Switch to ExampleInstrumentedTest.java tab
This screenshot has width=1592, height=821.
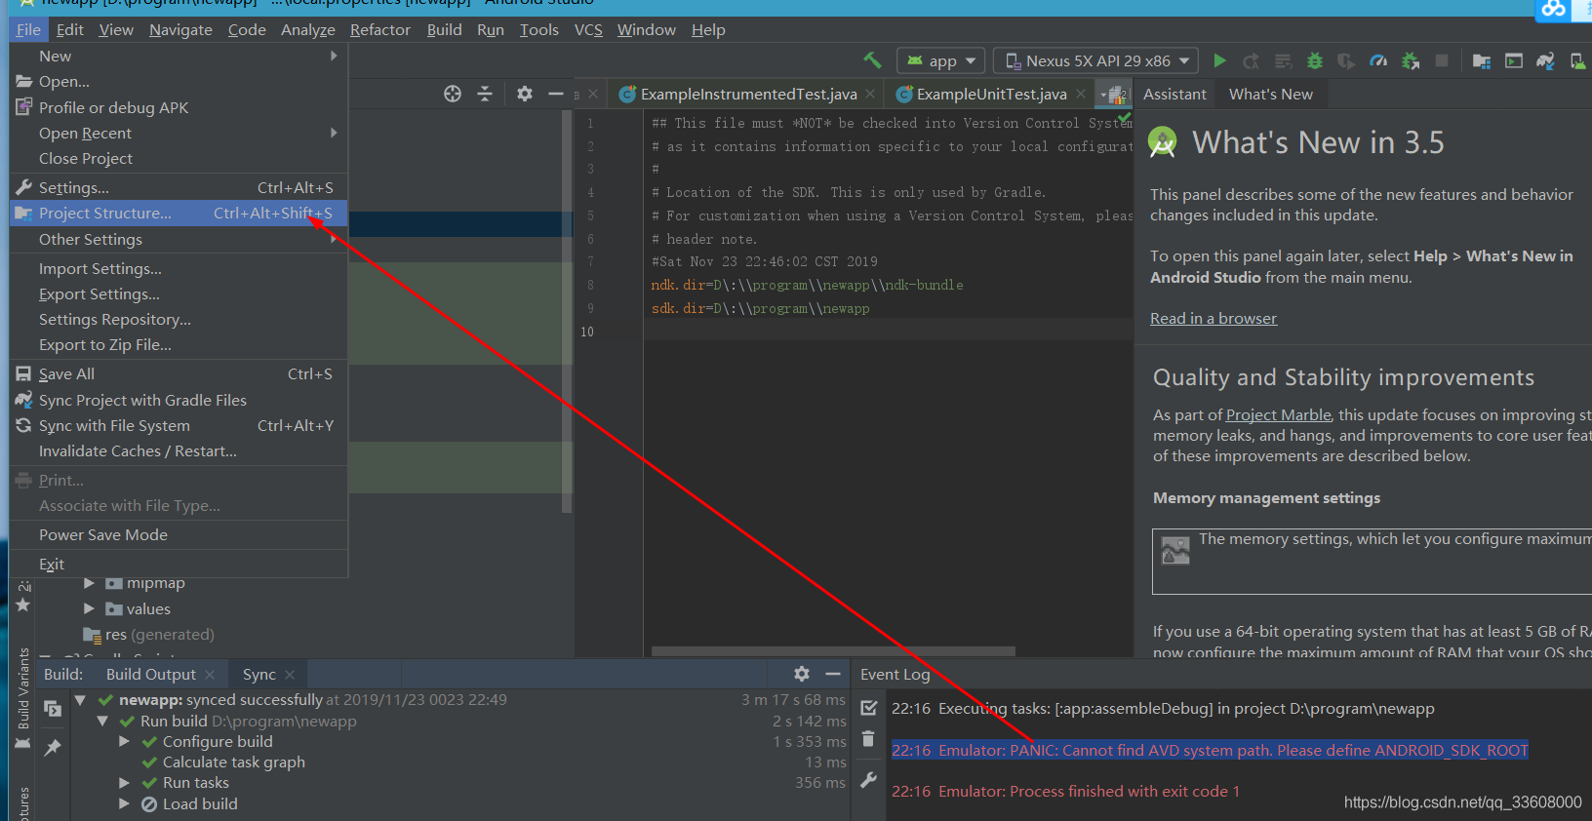[748, 94]
